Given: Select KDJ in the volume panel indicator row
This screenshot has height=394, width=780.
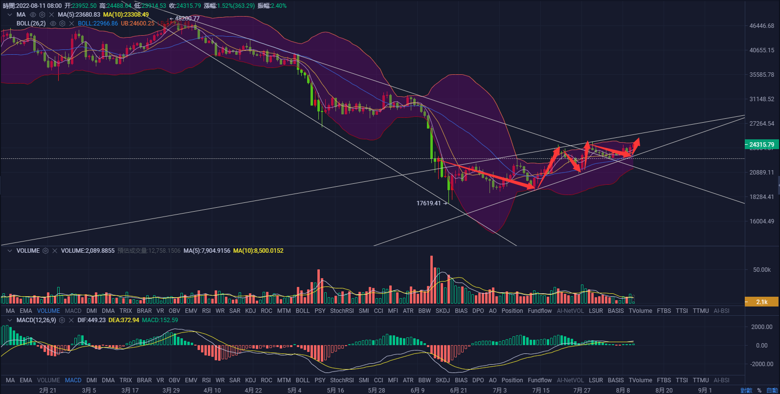Looking at the screenshot, I should click(x=250, y=311).
